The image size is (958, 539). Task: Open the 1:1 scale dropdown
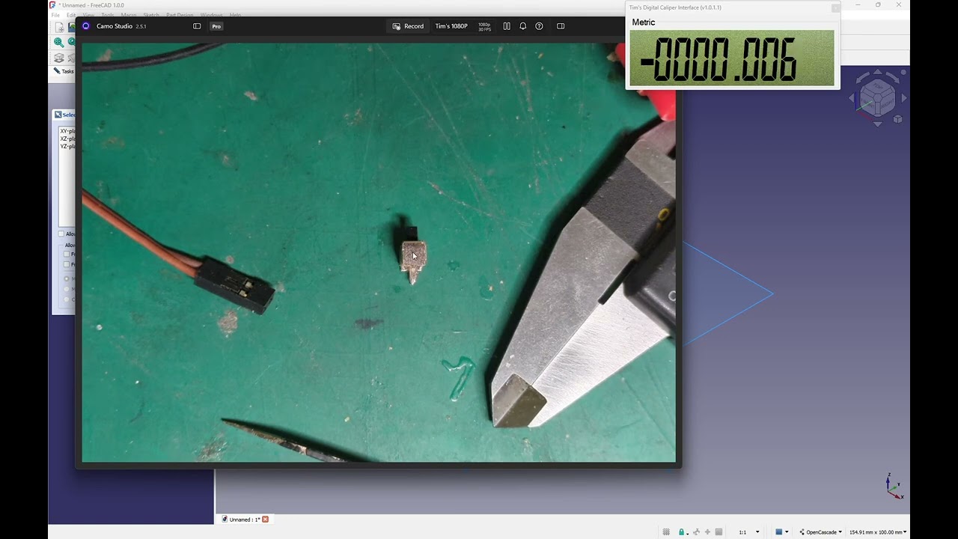[749, 532]
